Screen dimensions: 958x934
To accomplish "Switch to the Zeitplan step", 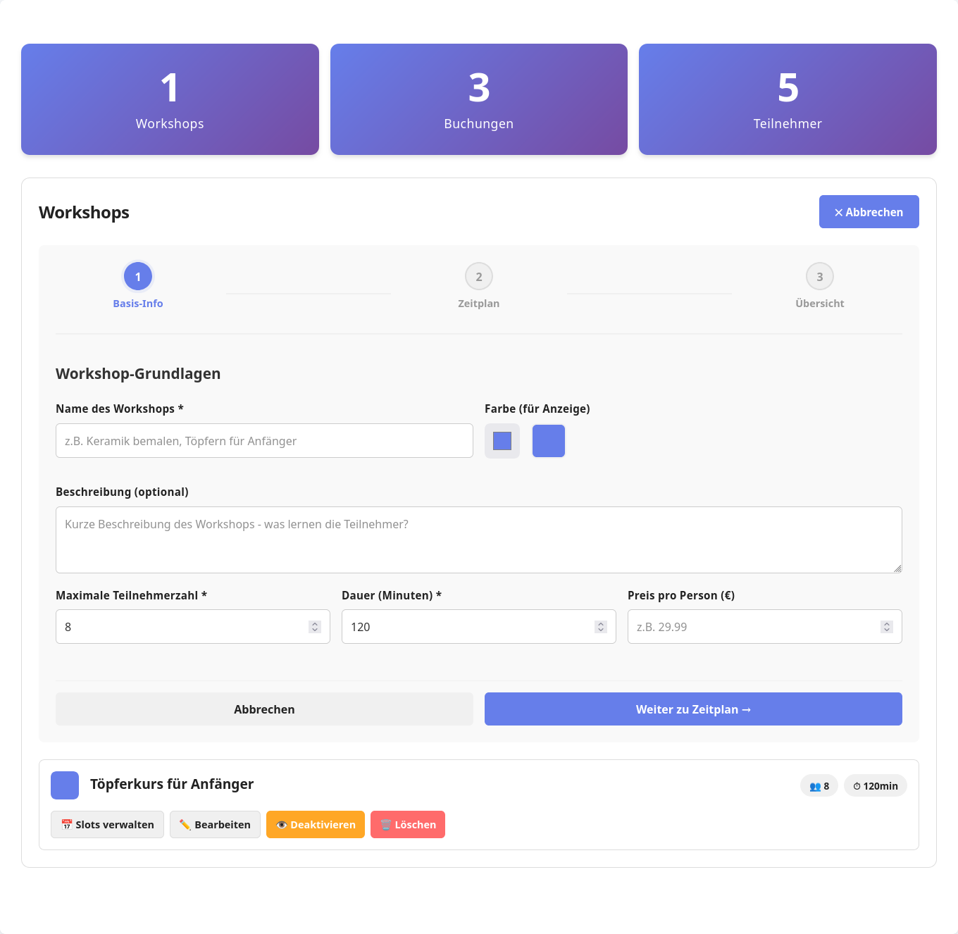I will pyautogui.click(x=479, y=276).
